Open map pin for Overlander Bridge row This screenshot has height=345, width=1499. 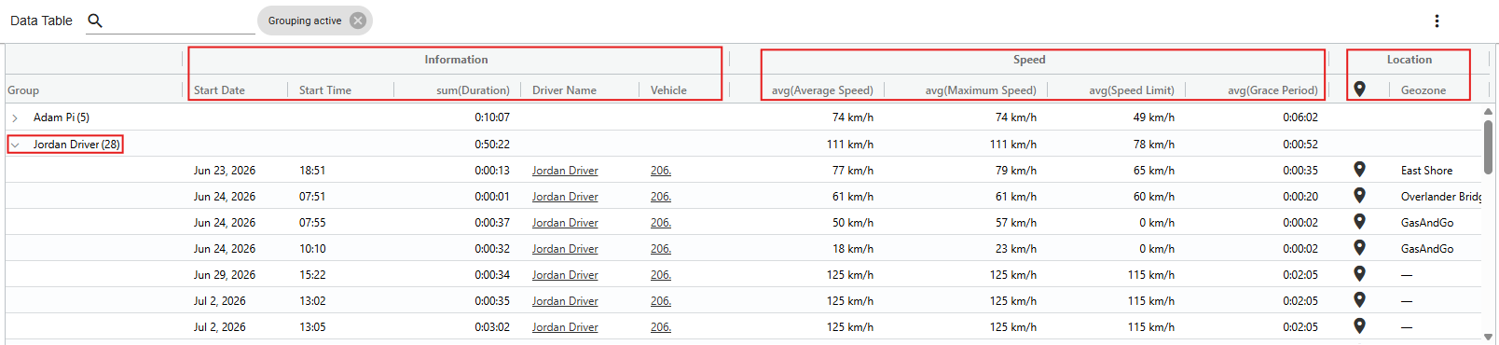tap(1360, 196)
